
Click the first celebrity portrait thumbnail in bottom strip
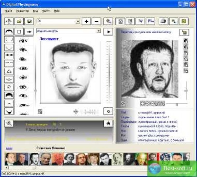[x=10, y=159]
